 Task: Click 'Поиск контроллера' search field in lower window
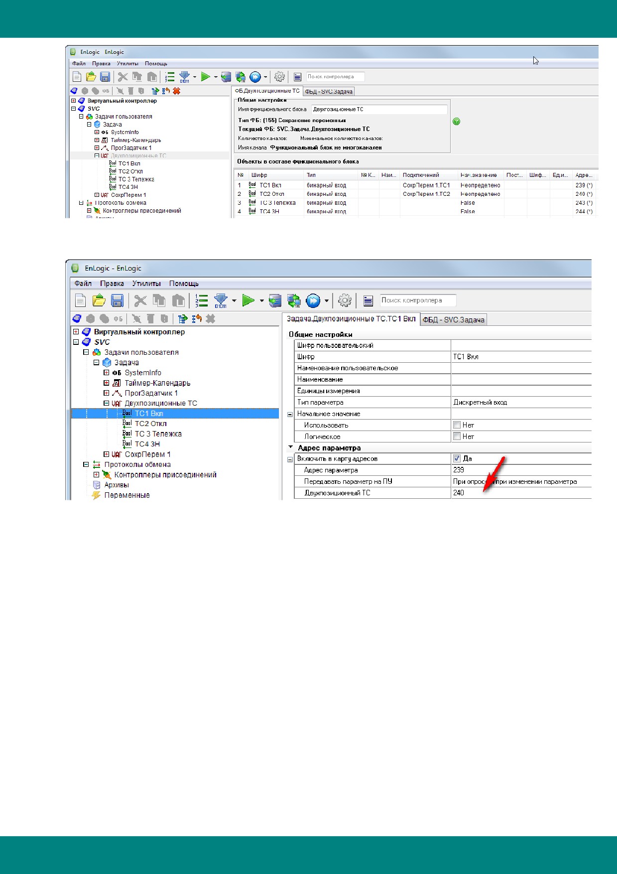417,300
